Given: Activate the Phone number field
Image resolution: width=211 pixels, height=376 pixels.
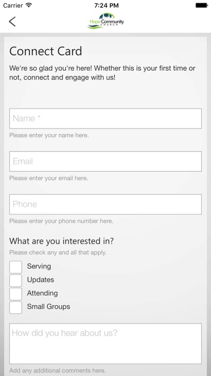Looking at the screenshot, I should (x=105, y=204).
